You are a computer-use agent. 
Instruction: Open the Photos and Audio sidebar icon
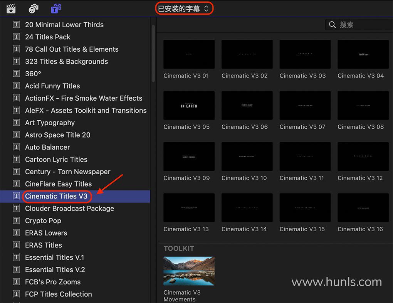(x=34, y=8)
